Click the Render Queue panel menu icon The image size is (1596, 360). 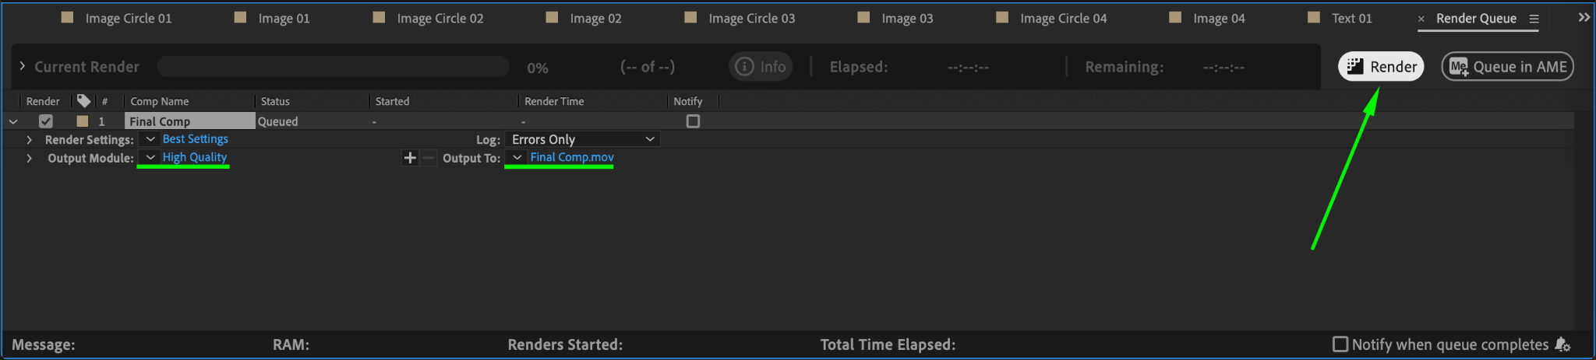[1534, 19]
